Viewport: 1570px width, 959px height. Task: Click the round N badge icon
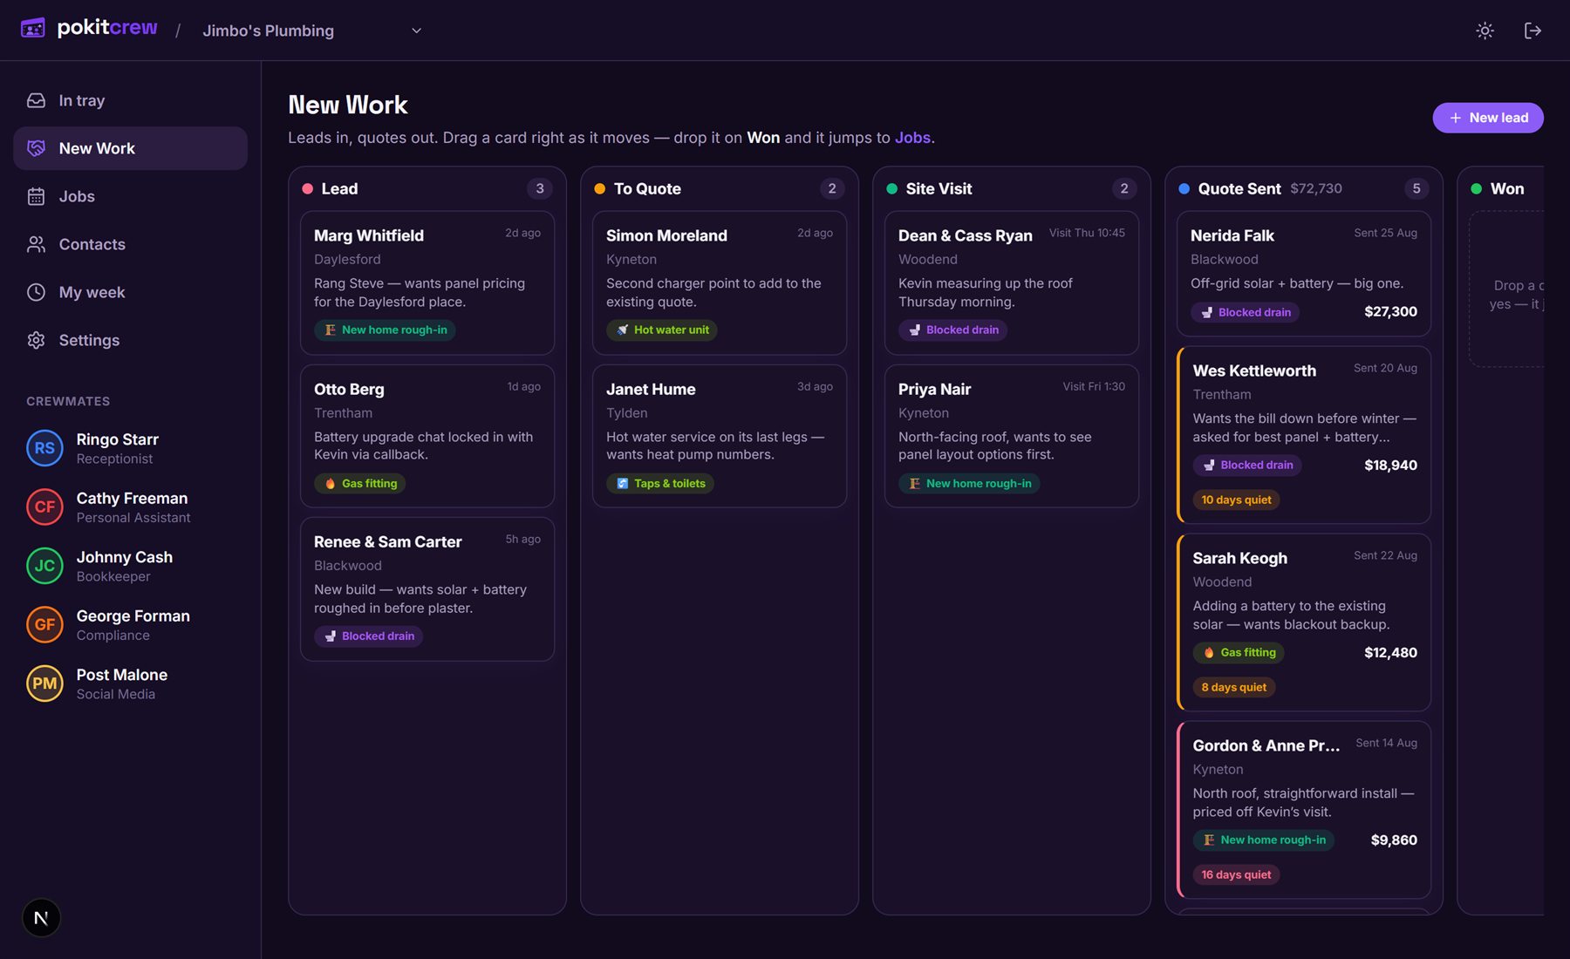click(41, 918)
